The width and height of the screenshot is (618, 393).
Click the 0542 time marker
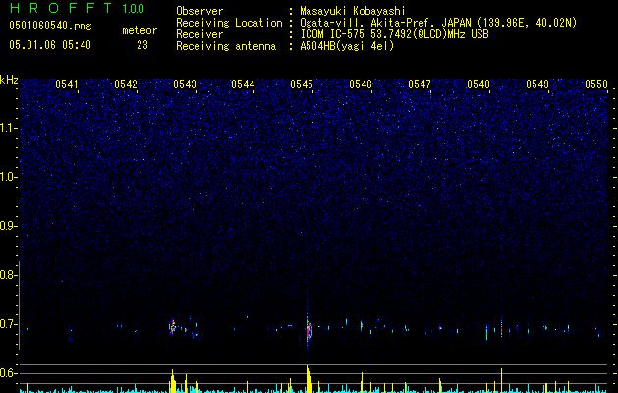[126, 84]
